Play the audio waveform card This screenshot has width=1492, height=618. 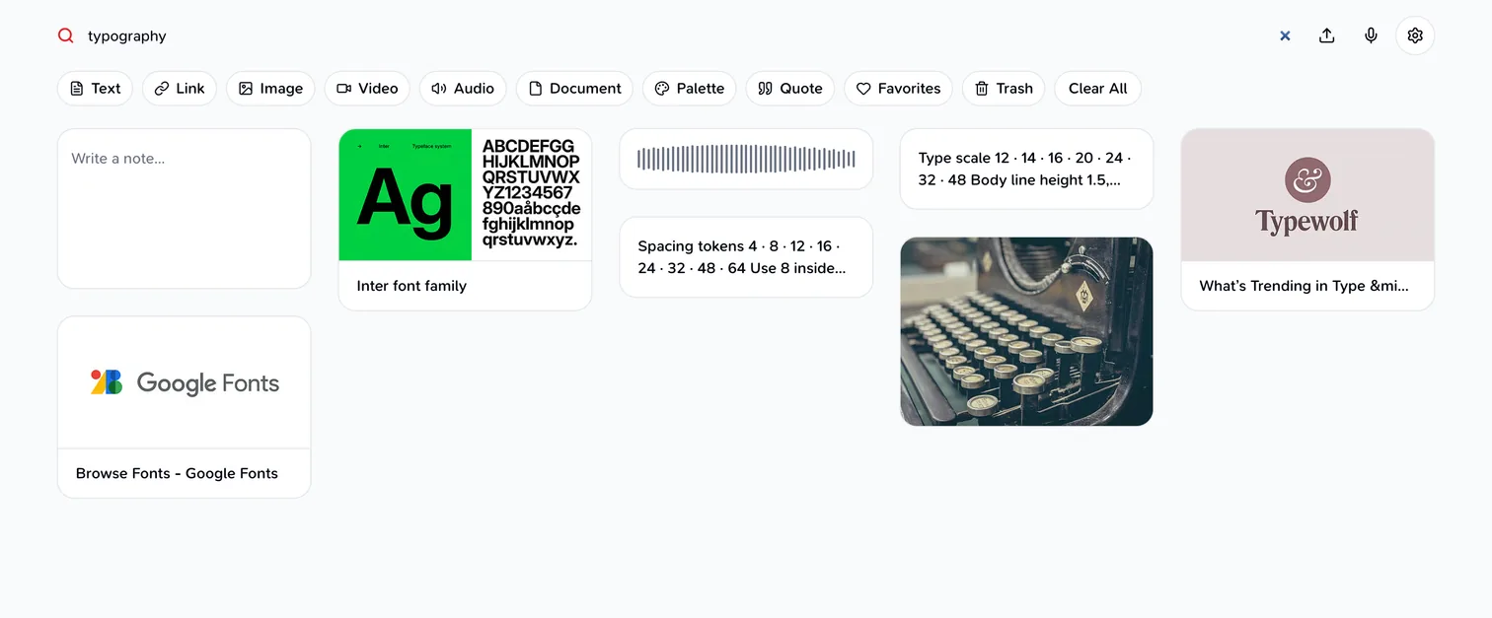(x=746, y=159)
